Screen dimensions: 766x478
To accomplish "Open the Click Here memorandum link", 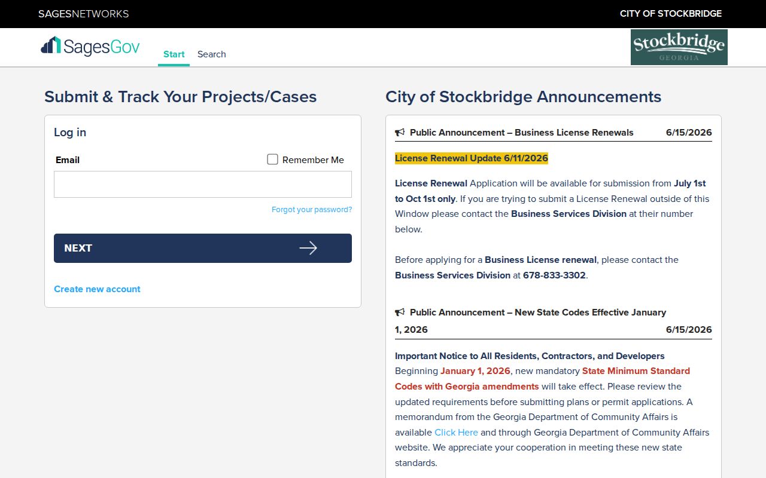I will 456,433.
